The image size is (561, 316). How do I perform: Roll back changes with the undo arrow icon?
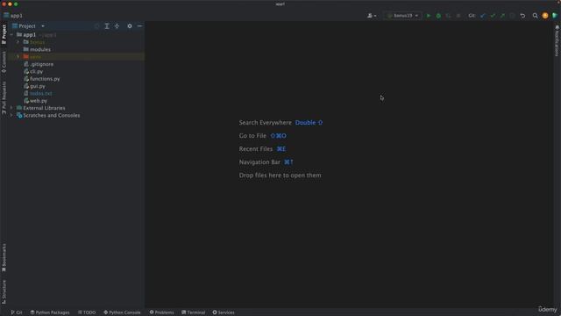522,16
